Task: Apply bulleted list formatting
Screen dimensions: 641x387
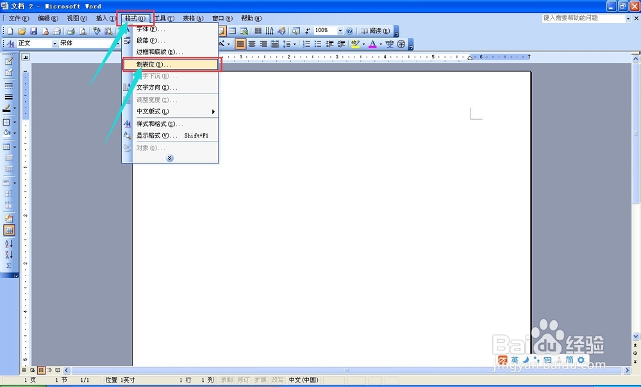Action: point(318,44)
